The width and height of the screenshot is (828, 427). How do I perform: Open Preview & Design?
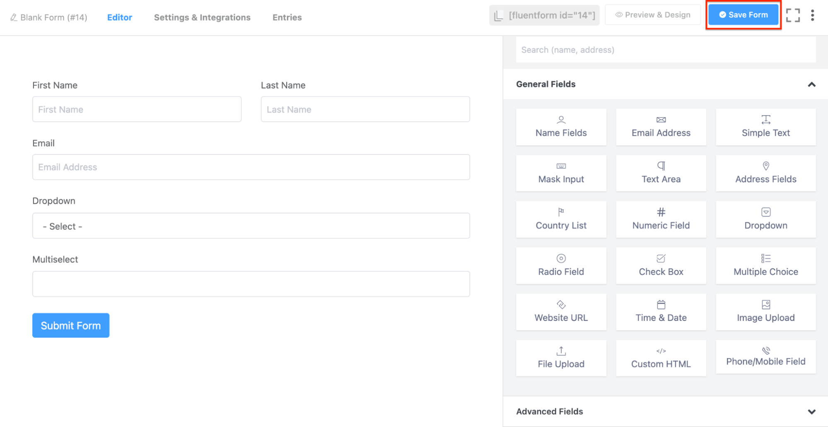[652, 15]
